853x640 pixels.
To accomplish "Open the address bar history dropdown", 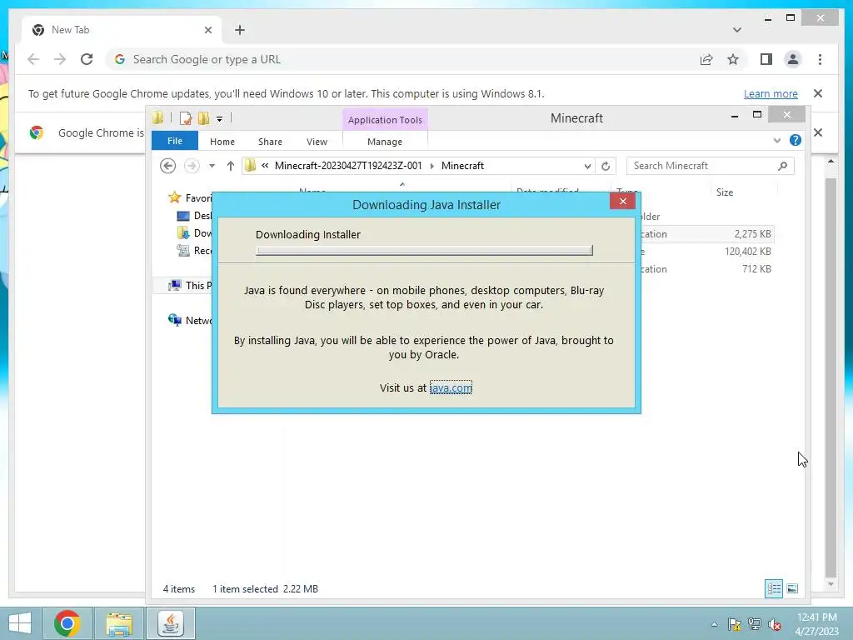I will pos(587,166).
